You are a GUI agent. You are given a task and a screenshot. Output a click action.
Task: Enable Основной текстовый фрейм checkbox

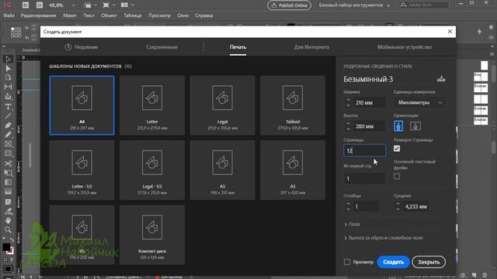point(397,177)
